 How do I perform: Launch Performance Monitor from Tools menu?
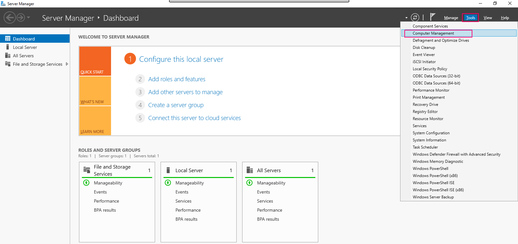[459, 90]
